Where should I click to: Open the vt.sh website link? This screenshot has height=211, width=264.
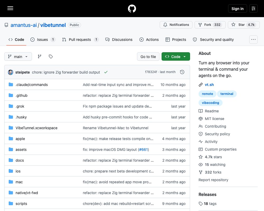pyautogui.click(x=209, y=85)
